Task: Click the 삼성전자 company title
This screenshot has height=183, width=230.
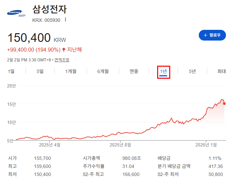Action: coord(50,9)
